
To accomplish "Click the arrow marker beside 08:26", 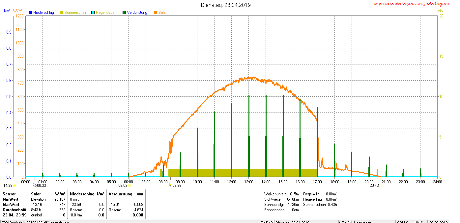I will (170, 185).
